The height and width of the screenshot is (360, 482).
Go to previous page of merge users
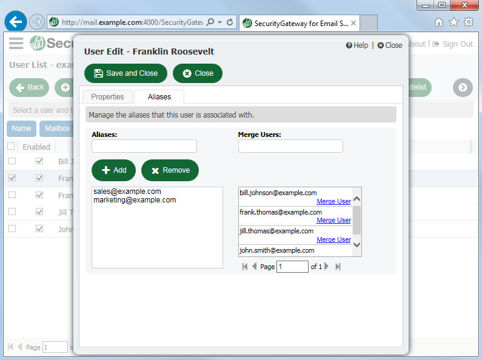(254, 267)
